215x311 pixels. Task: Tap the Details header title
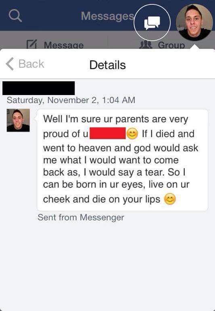pyautogui.click(x=107, y=65)
